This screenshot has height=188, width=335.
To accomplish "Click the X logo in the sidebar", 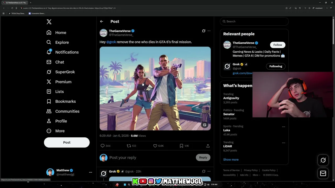I will point(49,22).
